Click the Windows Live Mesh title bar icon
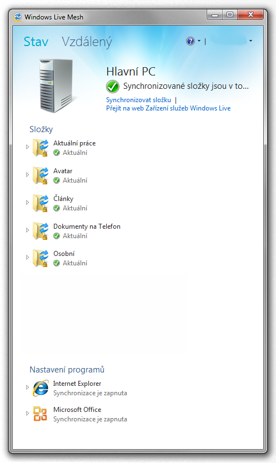 click(18, 17)
